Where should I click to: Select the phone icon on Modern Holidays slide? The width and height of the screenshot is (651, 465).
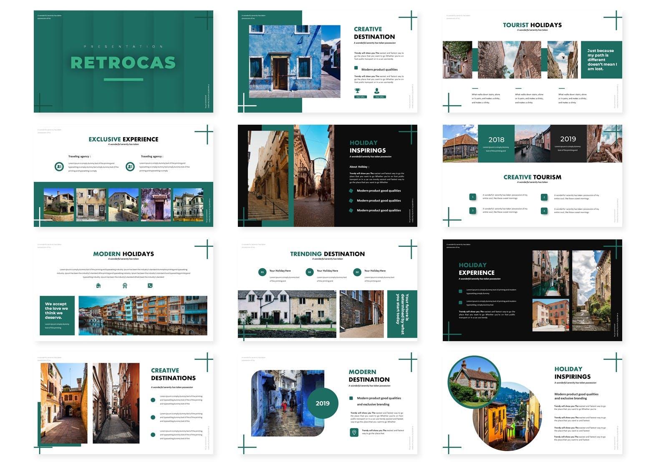click(150, 286)
